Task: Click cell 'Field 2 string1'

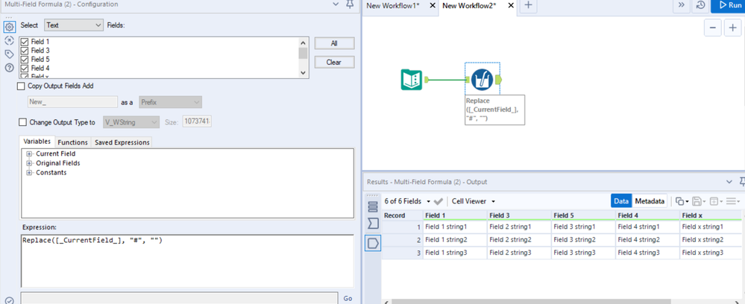Action: (519, 227)
